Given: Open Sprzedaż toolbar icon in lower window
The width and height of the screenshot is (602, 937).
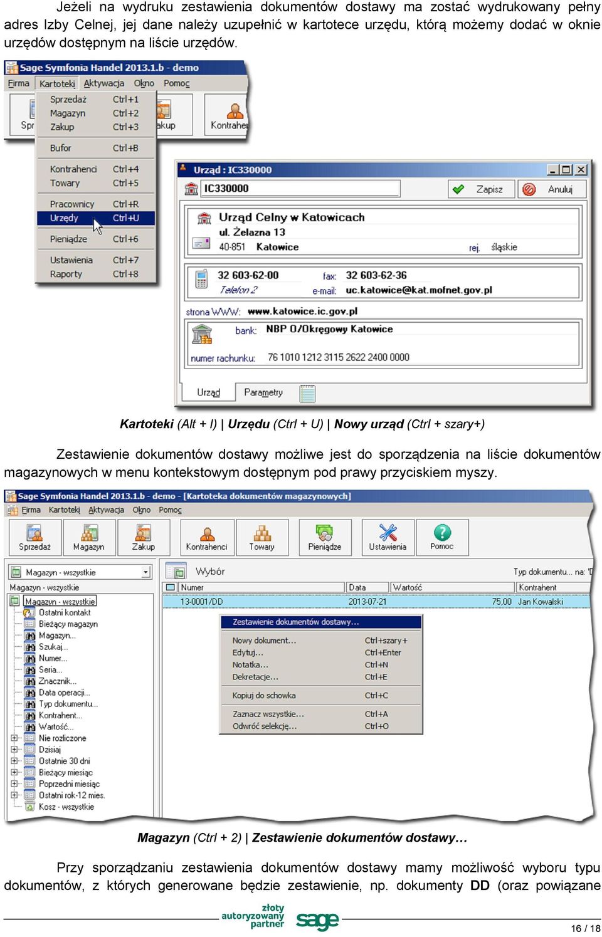Looking at the screenshot, I should pos(34,537).
